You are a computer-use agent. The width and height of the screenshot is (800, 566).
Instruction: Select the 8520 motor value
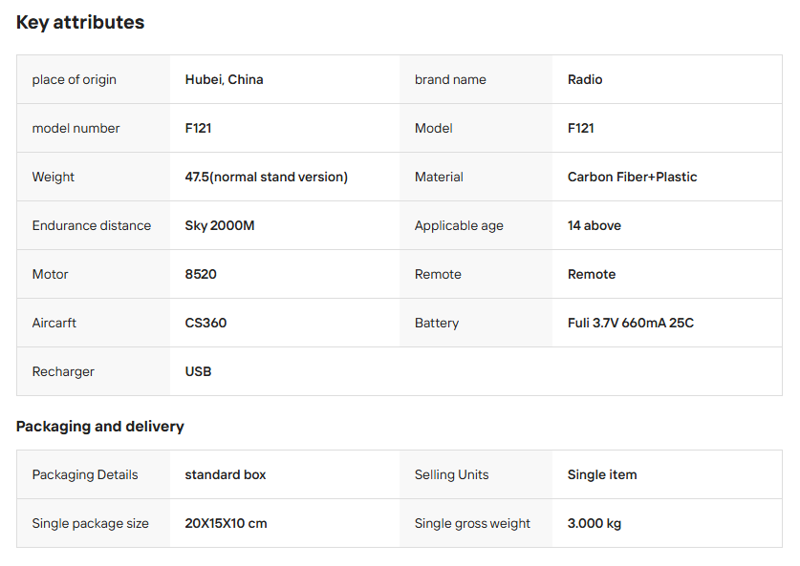tap(201, 274)
